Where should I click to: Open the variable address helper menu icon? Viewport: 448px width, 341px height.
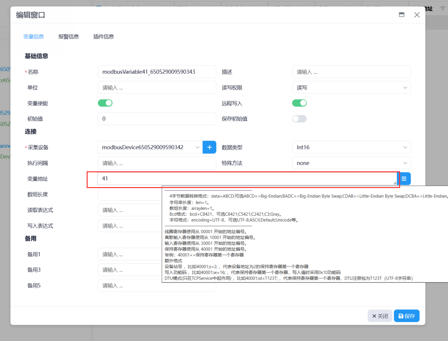click(x=404, y=179)
